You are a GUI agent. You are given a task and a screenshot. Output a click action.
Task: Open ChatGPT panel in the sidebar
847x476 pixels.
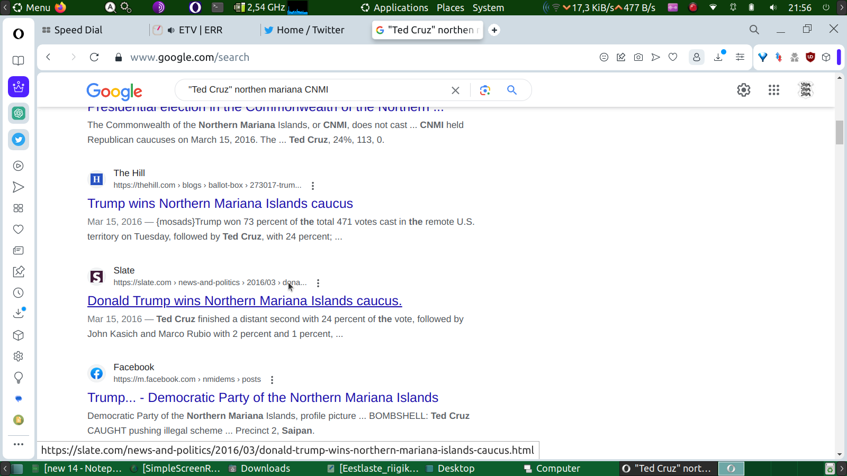tap(19, 113)
